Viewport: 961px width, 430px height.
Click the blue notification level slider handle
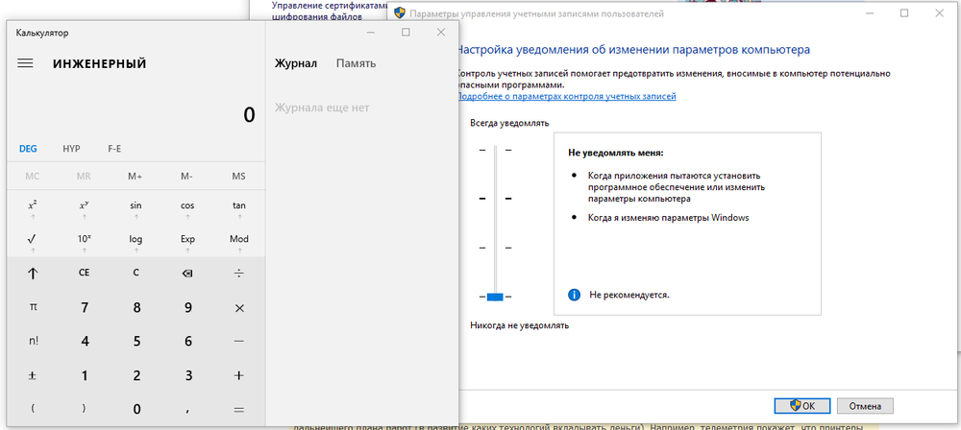(495, 297)
